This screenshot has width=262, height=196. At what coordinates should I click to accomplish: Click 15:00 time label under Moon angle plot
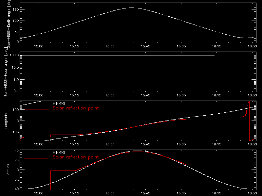point(39,95)
